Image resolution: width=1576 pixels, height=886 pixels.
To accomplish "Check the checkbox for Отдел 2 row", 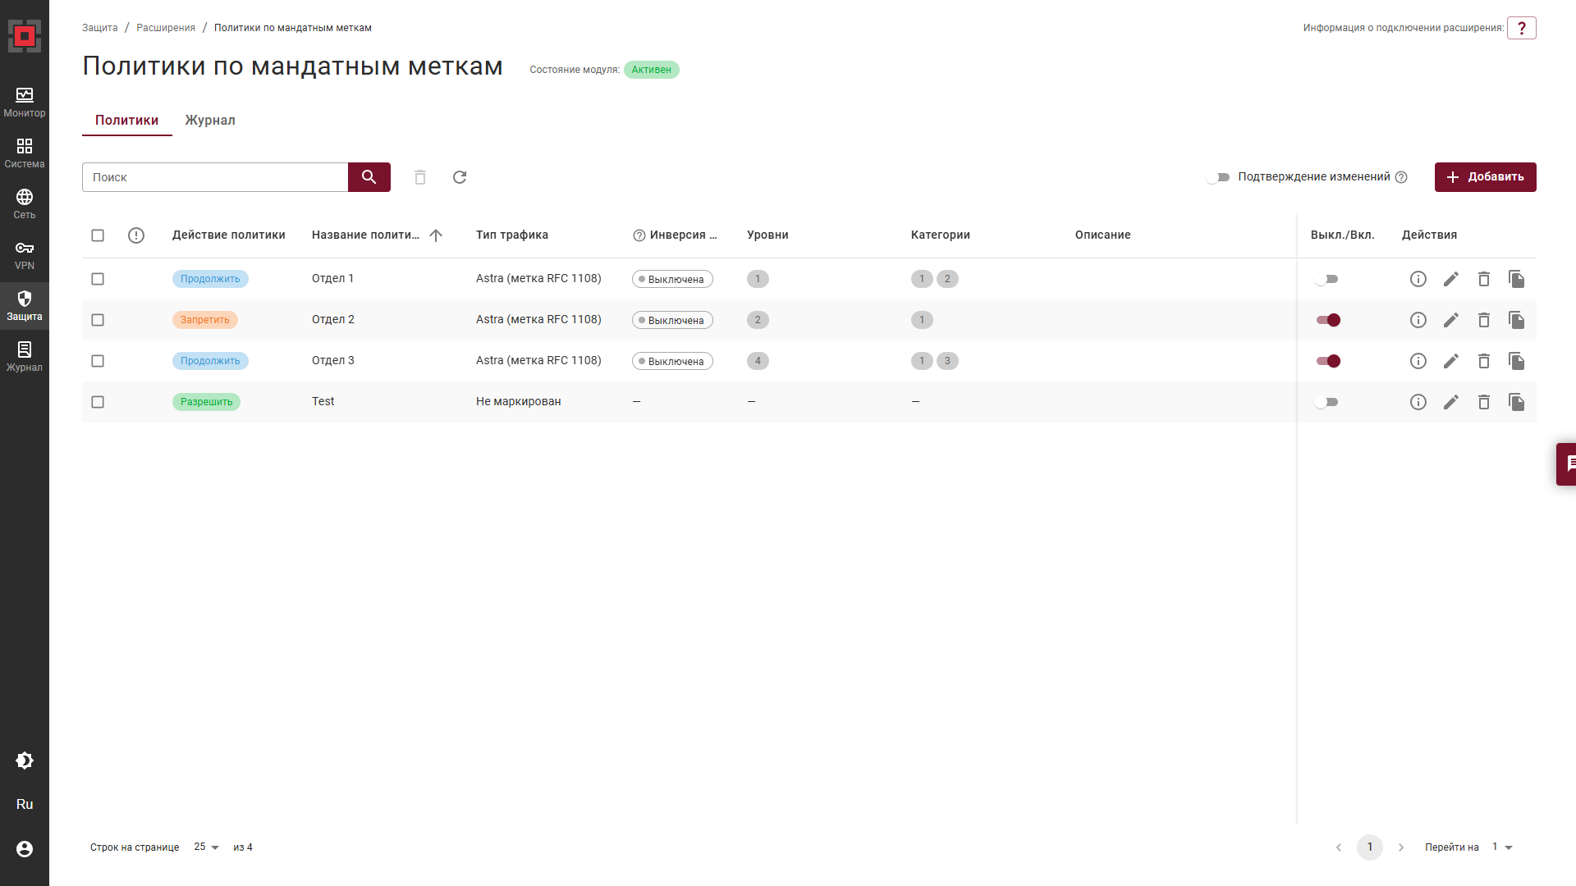I will (98, 320).
